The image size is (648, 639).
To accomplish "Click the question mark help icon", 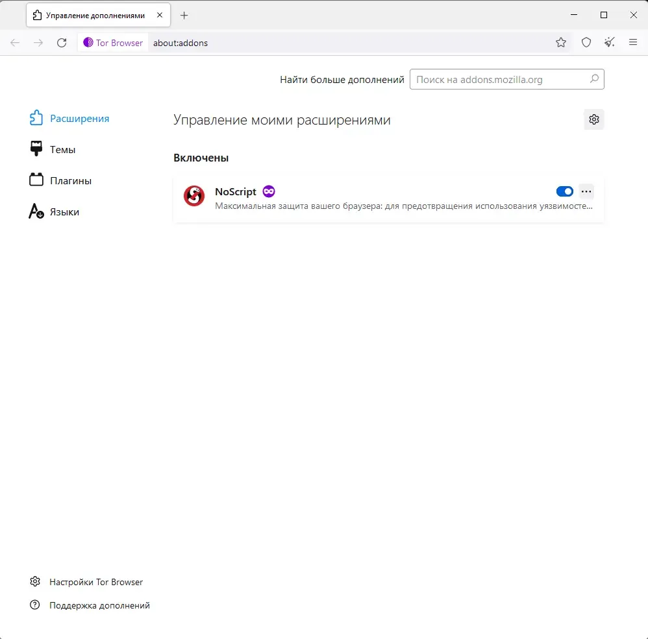I will [x=35, y=605].
